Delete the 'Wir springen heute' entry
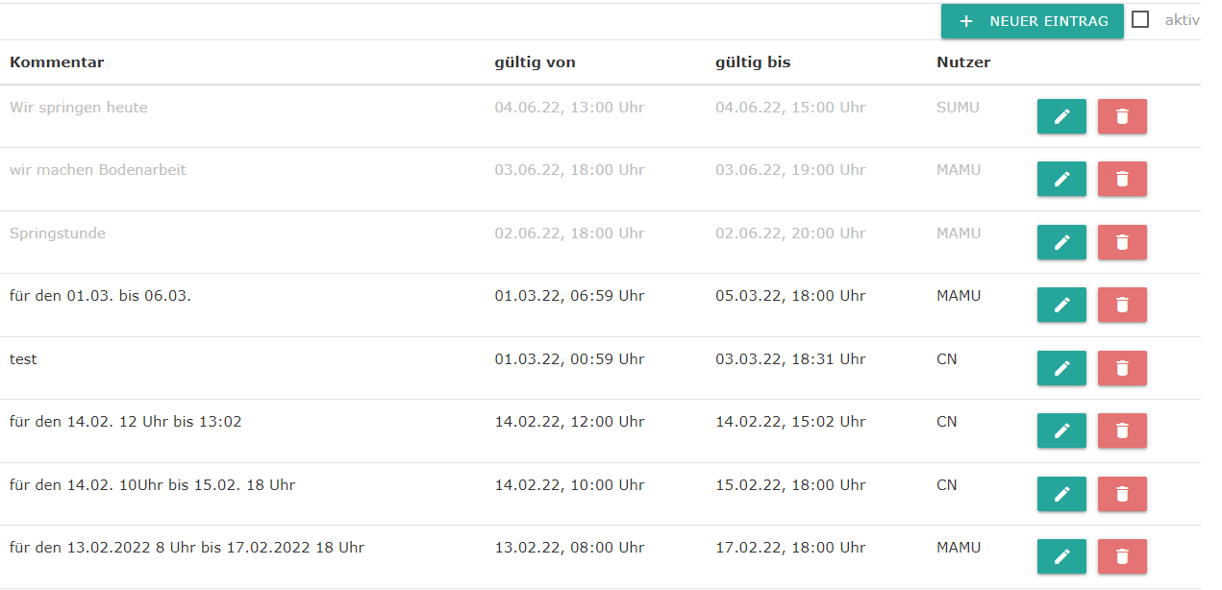This screenshot has height=590, width=1222. (1122, 116)
